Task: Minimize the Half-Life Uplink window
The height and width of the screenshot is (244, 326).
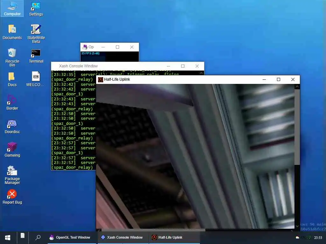Action: tap(264, 79)
